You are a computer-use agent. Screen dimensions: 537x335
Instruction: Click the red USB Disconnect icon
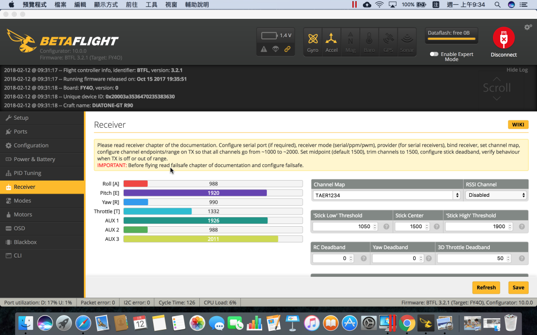coord(503,39)
